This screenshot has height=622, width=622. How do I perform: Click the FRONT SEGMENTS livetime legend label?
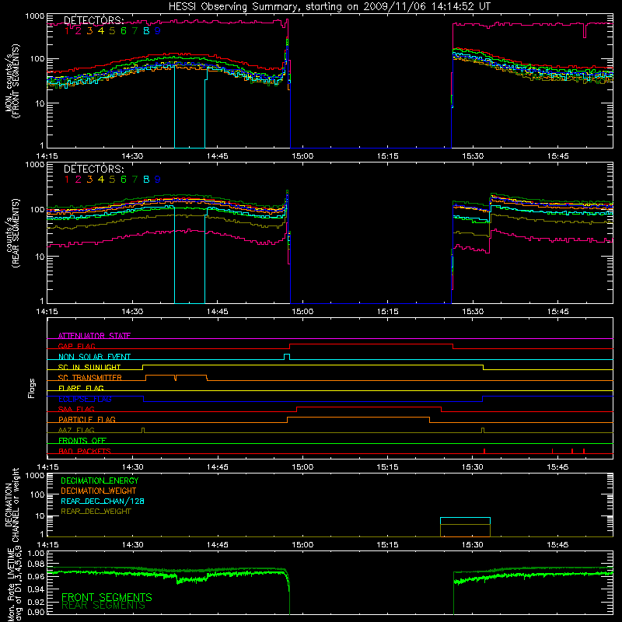[107, 597]
